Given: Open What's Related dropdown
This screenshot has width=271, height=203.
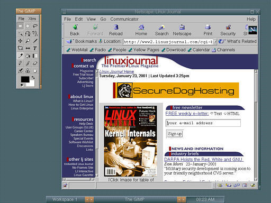Looking at the screenshot, I should coord(238,41).
